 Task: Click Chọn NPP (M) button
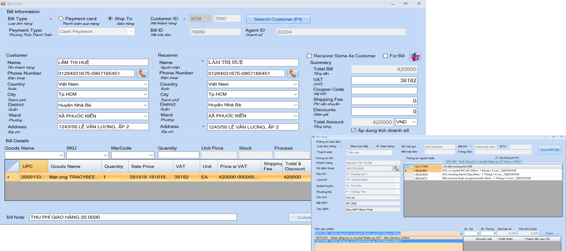coord(550,150)
